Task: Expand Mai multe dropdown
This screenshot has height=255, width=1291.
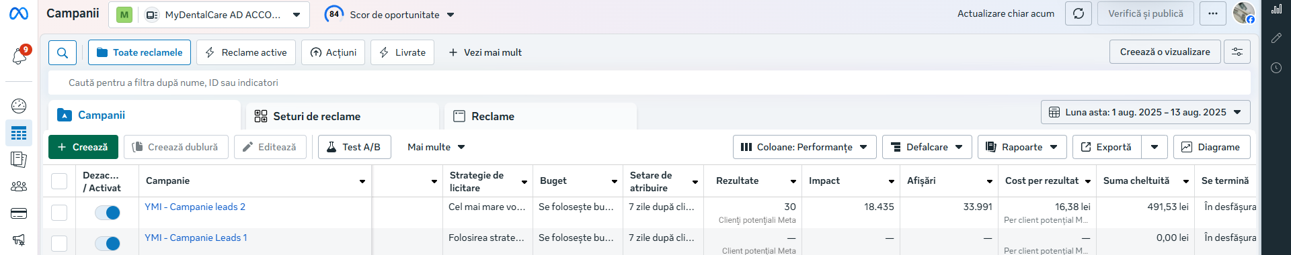Action: (x=436, y=147)
